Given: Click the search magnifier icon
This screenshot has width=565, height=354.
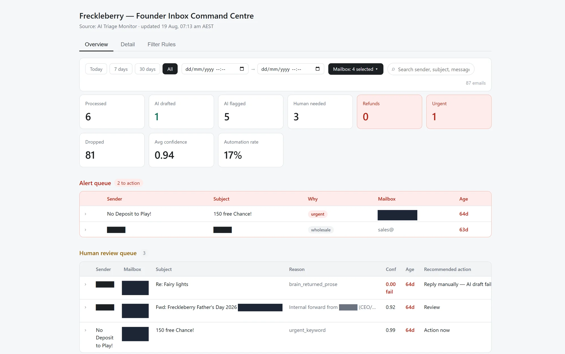Looking at the screenshot, I should point(393,69).
